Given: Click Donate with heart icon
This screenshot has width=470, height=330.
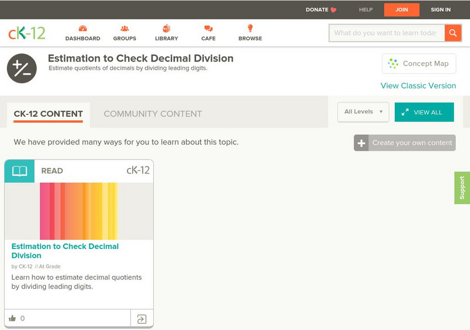Looking at the screenshot, I should [x=321, y=9].
